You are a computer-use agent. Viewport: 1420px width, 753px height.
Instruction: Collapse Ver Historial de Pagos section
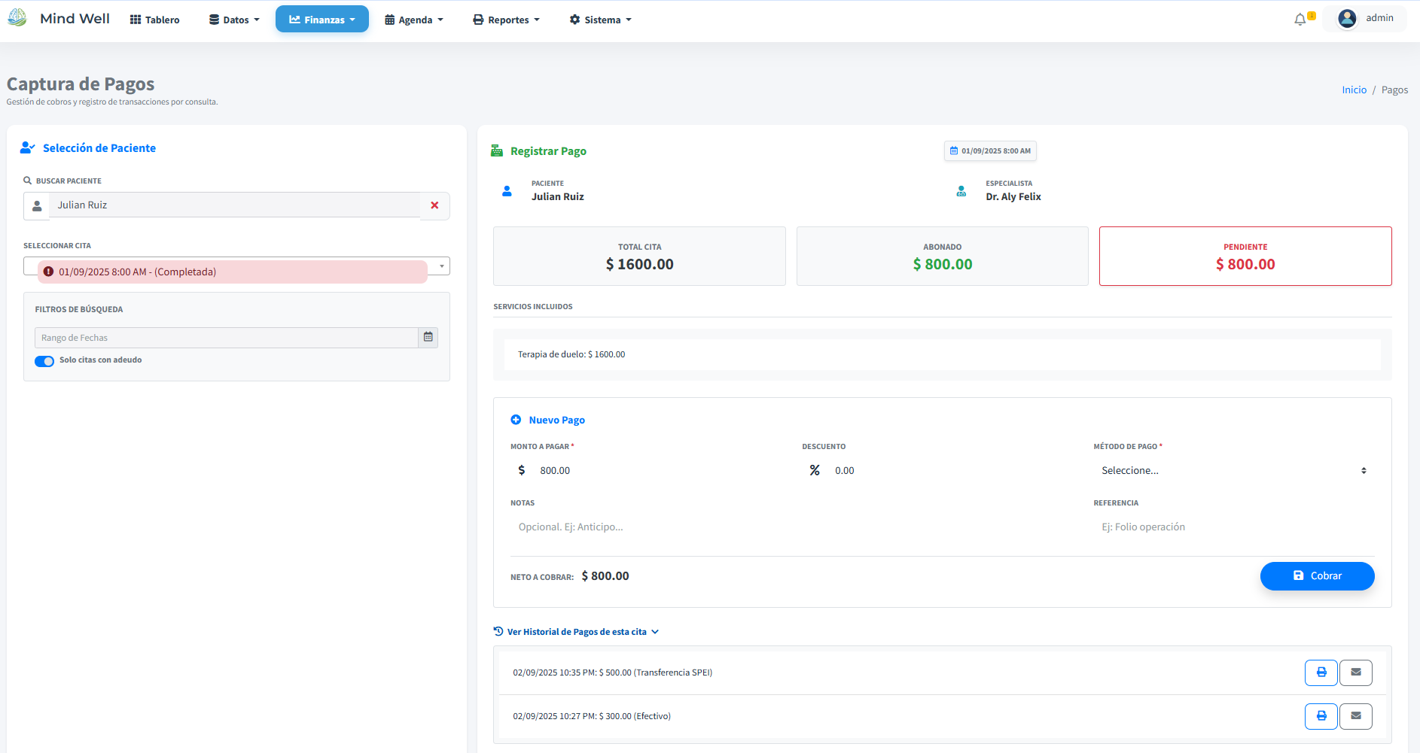coord(576,632)
